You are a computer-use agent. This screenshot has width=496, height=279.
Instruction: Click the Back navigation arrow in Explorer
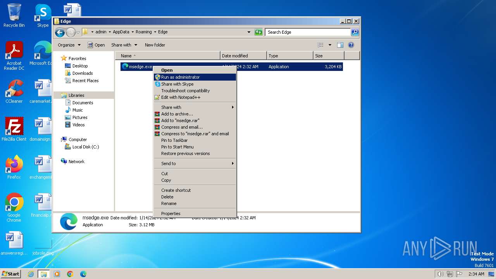point(60,32)
